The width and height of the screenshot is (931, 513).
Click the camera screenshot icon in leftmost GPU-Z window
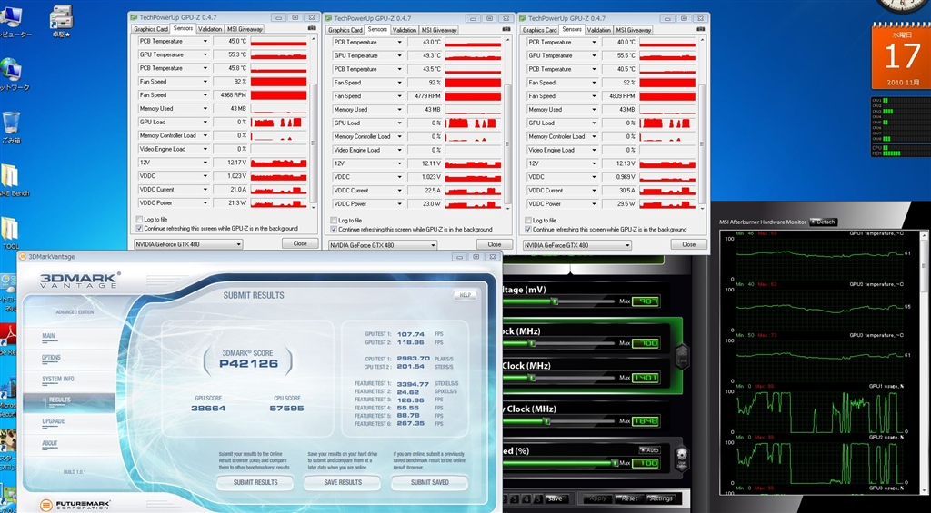pyautogui.click(x=313, y=28)
